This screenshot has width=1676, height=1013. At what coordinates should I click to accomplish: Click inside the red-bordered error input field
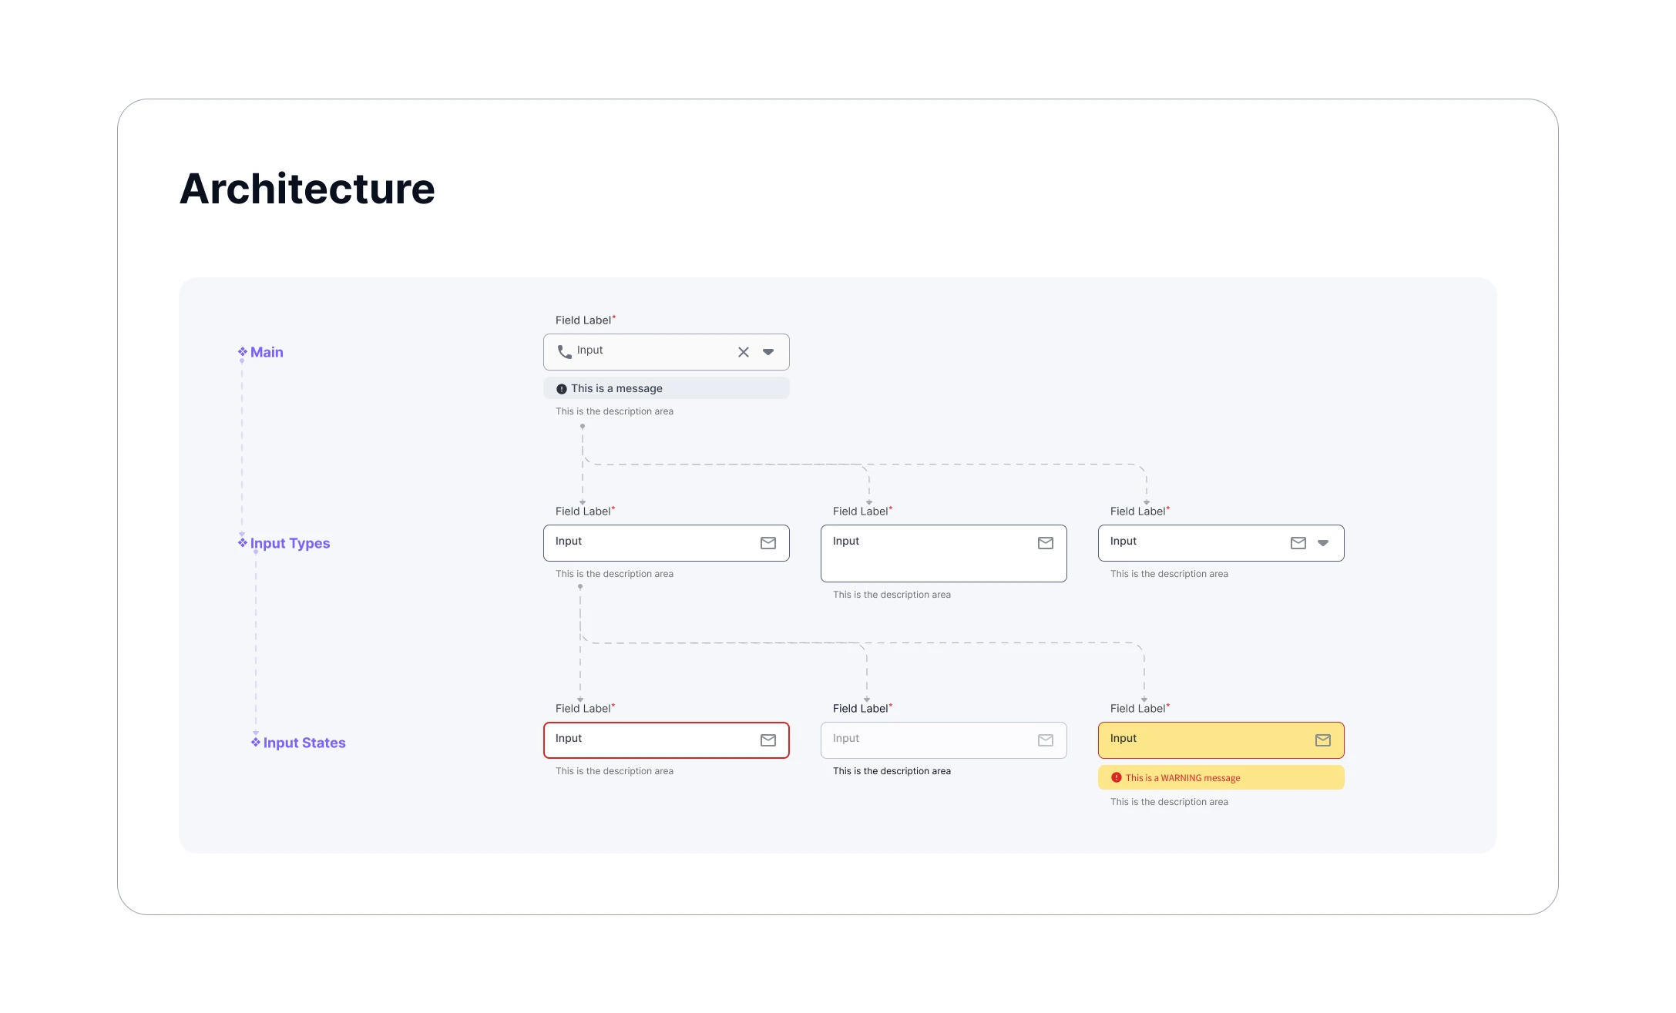tap(655, 740)
